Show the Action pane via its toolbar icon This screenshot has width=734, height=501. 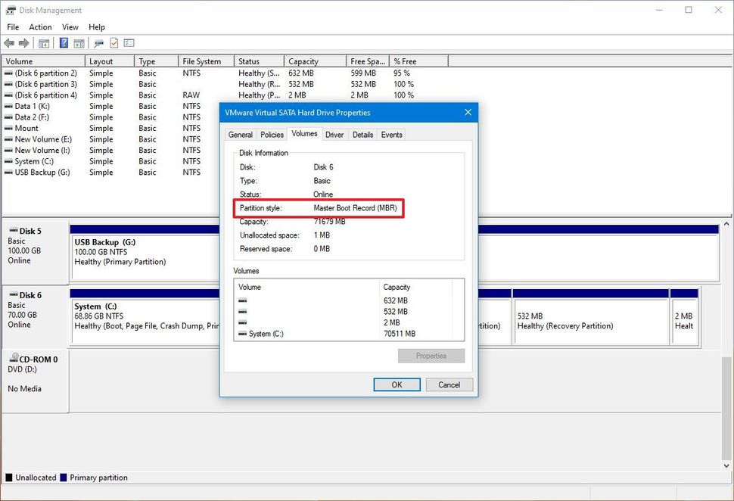pos(79,43)
